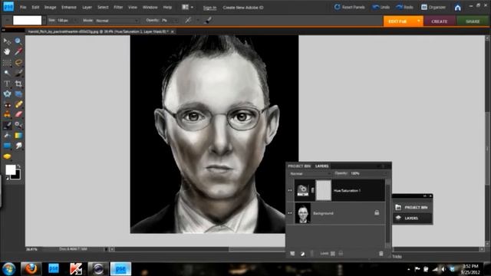Switch to the LAYERS tab
Viewport: 491px width, 276px height.
[x=321, y=166]
